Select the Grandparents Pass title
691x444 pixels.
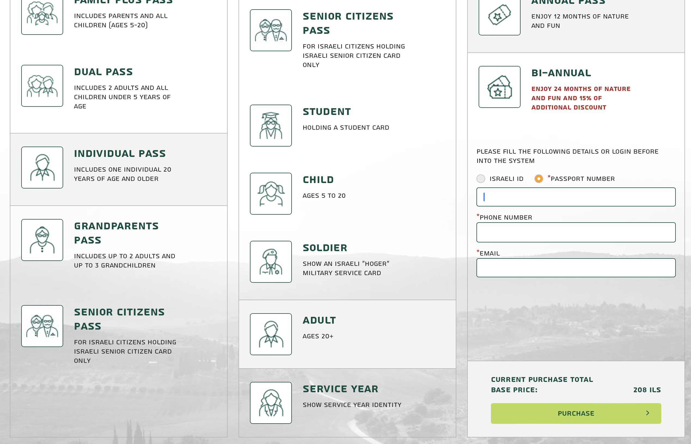click(117, 233)
